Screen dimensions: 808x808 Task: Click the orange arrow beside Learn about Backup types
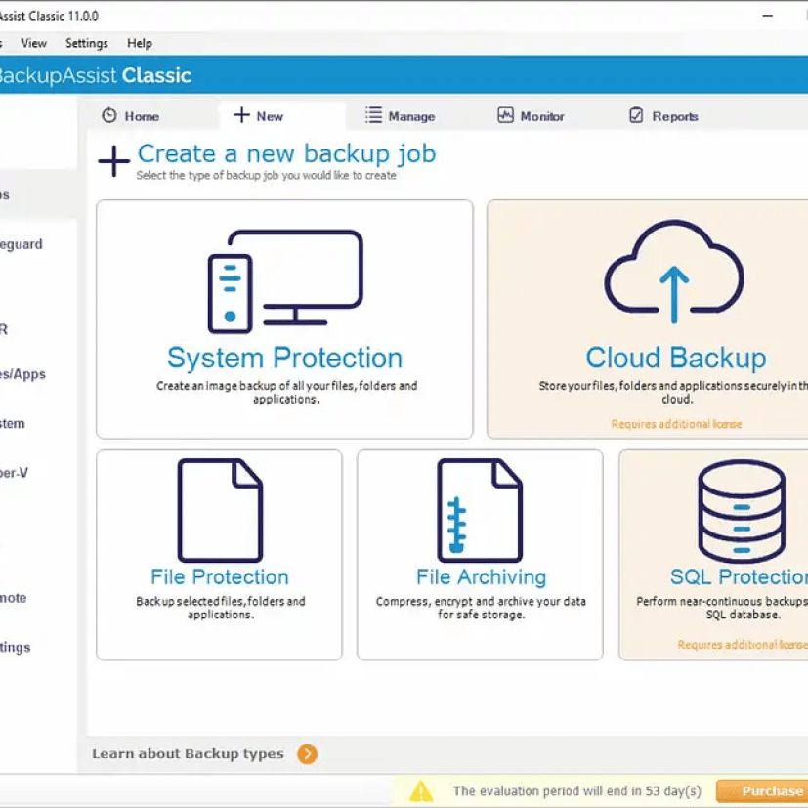tap(307, 754)
